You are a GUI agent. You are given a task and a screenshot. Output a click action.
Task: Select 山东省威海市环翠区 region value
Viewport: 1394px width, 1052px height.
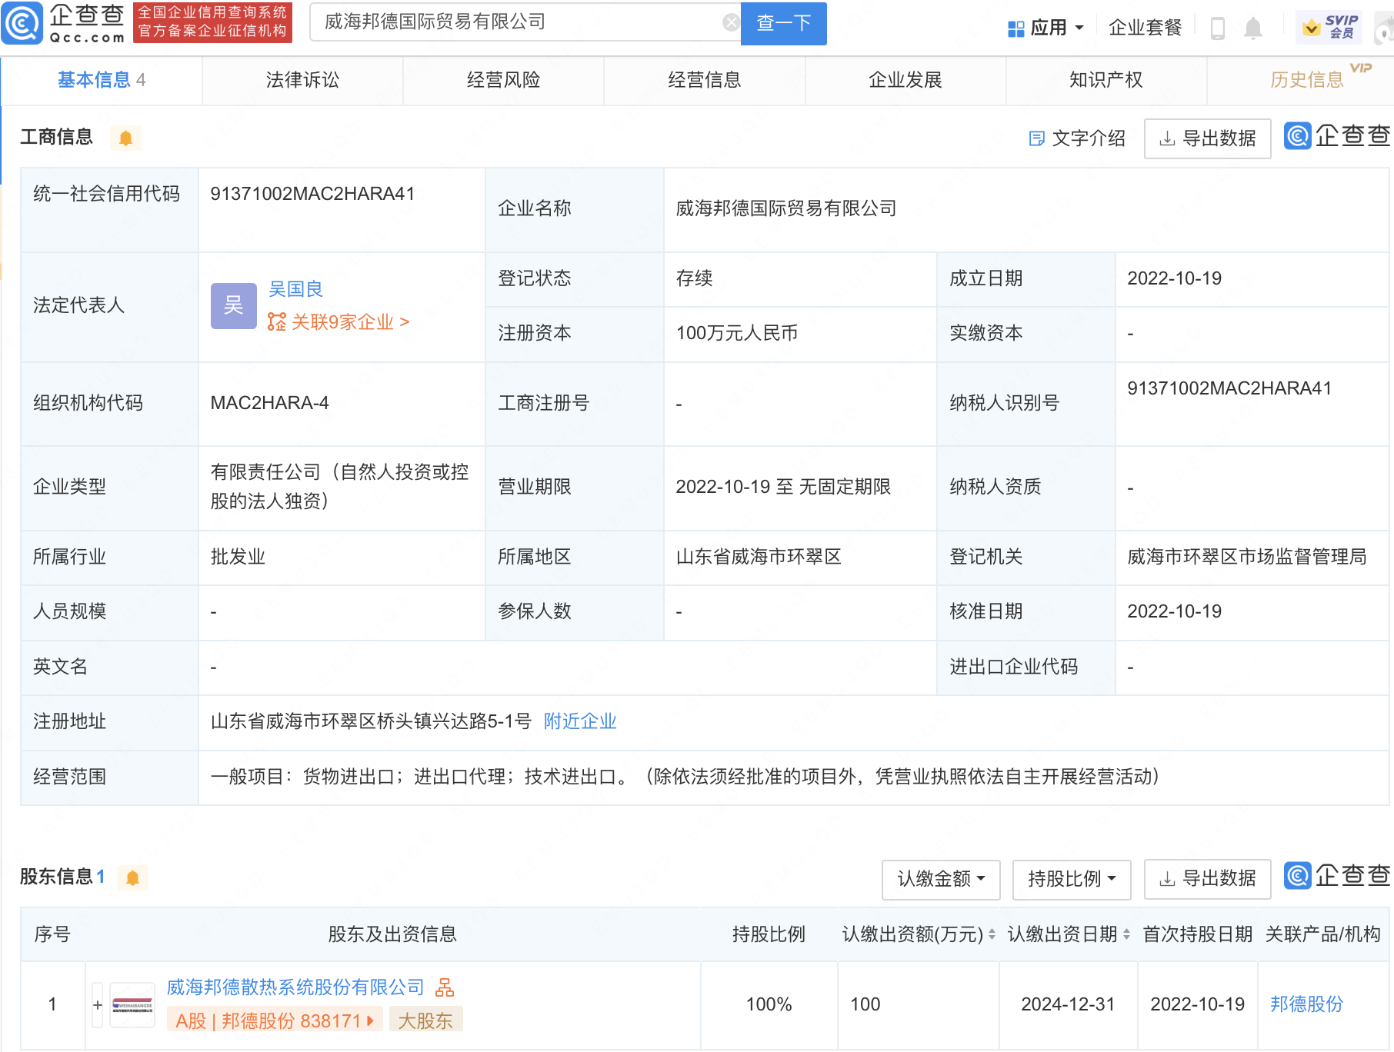[759, 557]
